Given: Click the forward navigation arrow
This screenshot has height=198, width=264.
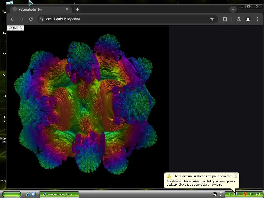Looking at the screenshot, I should tap(22, 19).
